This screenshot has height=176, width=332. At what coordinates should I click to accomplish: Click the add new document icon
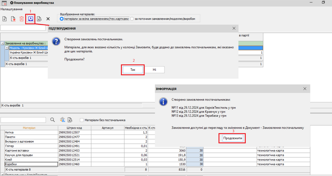pos(5,19)
